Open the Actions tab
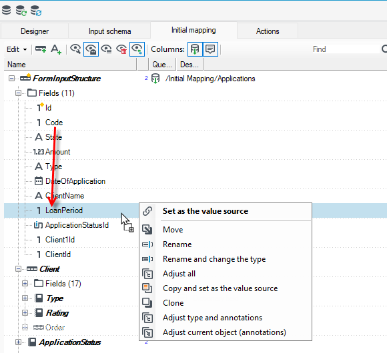The width and height of the screenshot is (387, 353). pos(268,31)
